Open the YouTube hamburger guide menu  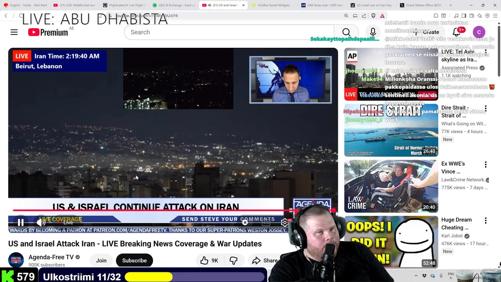[x=14, y=32]
